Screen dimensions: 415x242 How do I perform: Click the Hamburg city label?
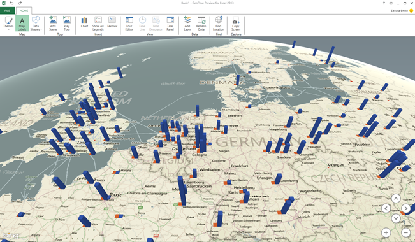(x=231, y=110)
